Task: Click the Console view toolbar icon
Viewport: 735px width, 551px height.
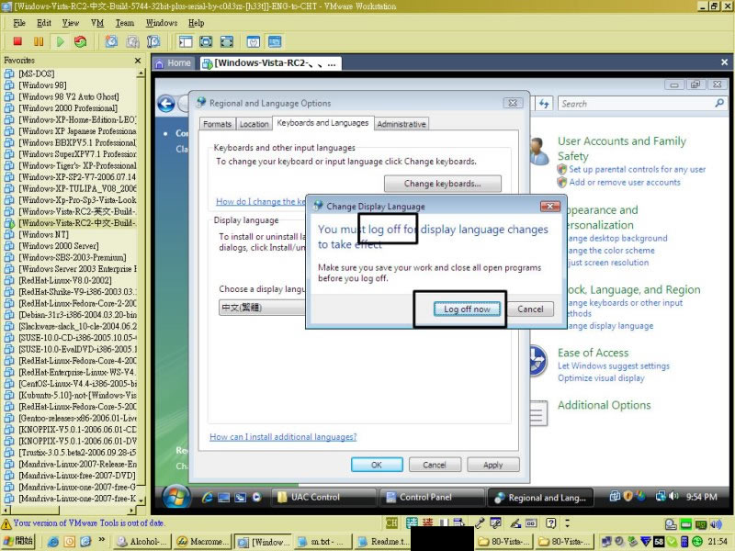Action: 275,41
